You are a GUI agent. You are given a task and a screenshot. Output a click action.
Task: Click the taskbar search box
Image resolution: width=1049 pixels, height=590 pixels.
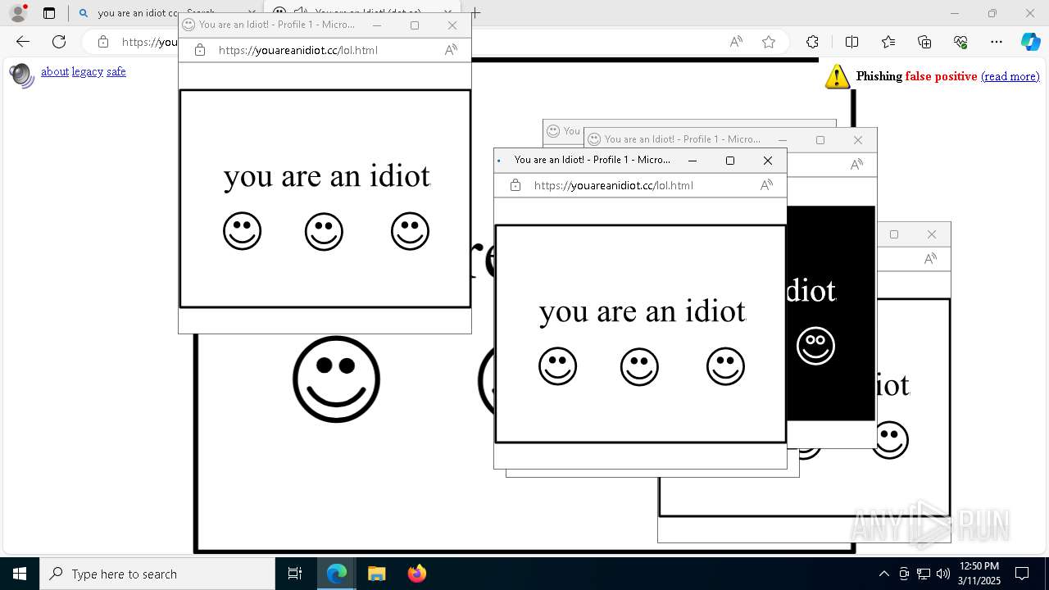point(157,574)
